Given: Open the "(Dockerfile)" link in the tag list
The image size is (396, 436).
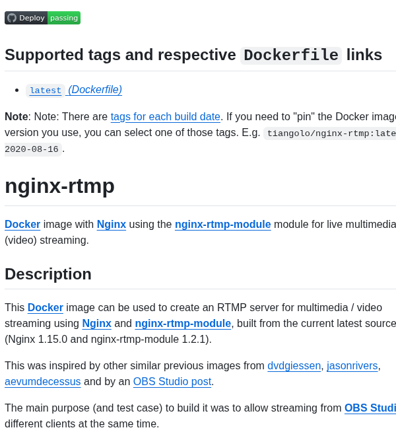Looking at the screenshot, I should [x=95, y=90].
